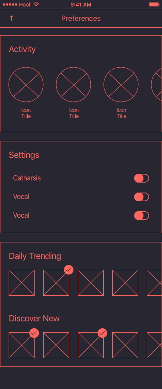Tap the Activity section heading
The width and height of the screenshot is (162, 389).
pyautogui.click(x=22, y=49)
